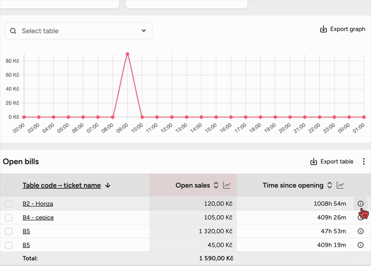Tick the checkbox for the 45,00 Kč B5 row
The image size is (371, 266).
(8, 245)
